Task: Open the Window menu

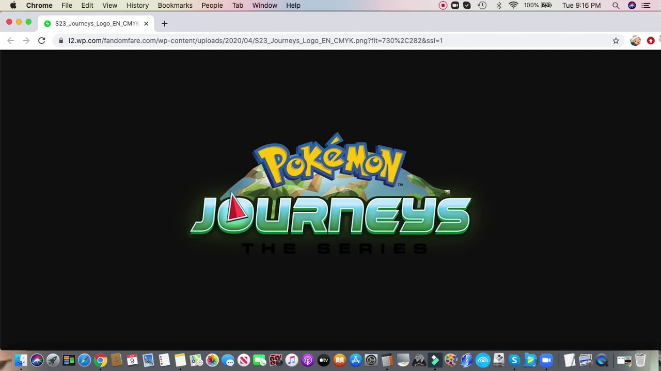Action: coord(265,5)
